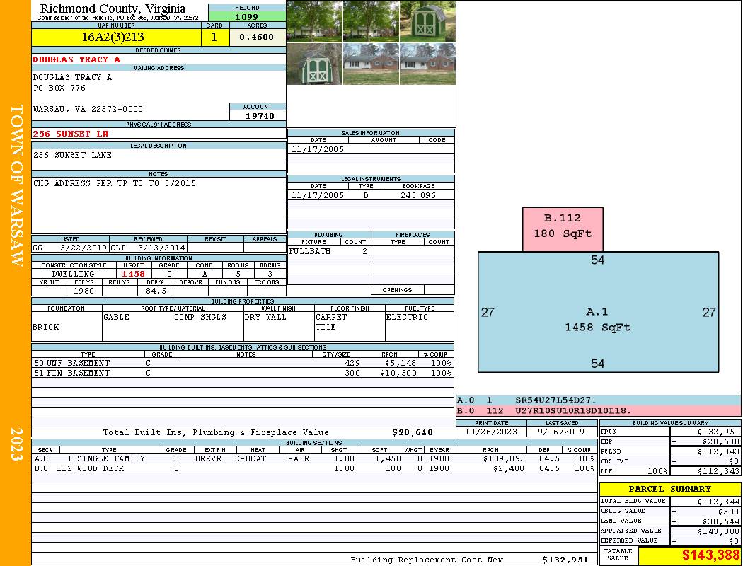The height and width of the screenshot is (566, 743).
Task: Select the 51 FIN BASEMENT row
Action: coord(242,373)
